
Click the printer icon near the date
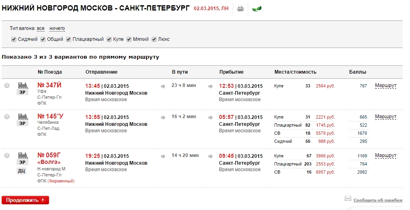point(240,9)
